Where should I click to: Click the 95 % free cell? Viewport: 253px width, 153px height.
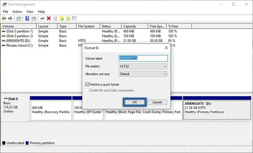(172, 41)
